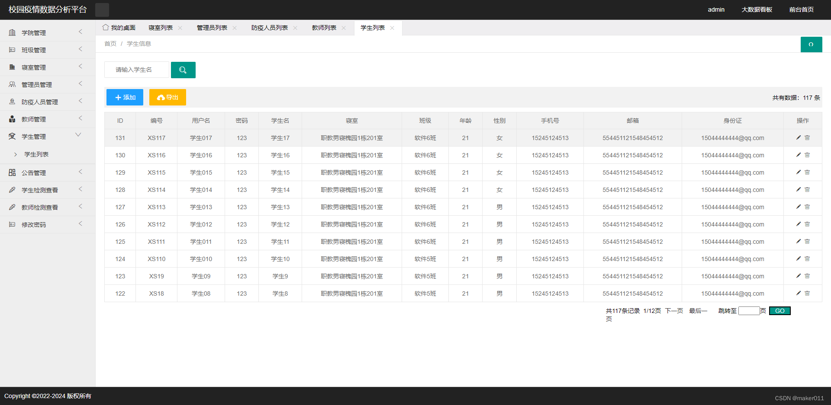The height and width of the screenshot is (405, 831).
Task: Click the 教师检测查看 sidebar icon
Action: coord(12,207)
